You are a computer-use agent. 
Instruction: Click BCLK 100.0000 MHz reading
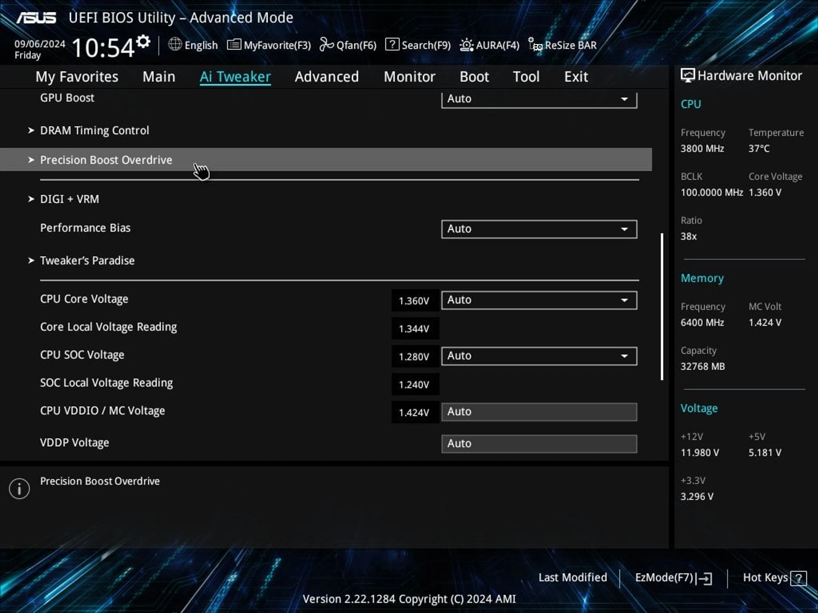pos(712,192)
